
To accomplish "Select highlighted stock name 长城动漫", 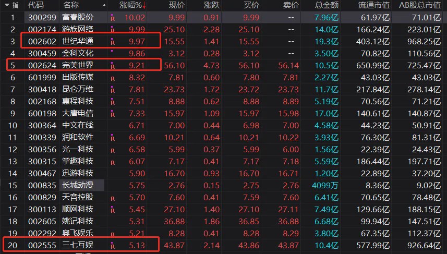I will coord(78,185).
